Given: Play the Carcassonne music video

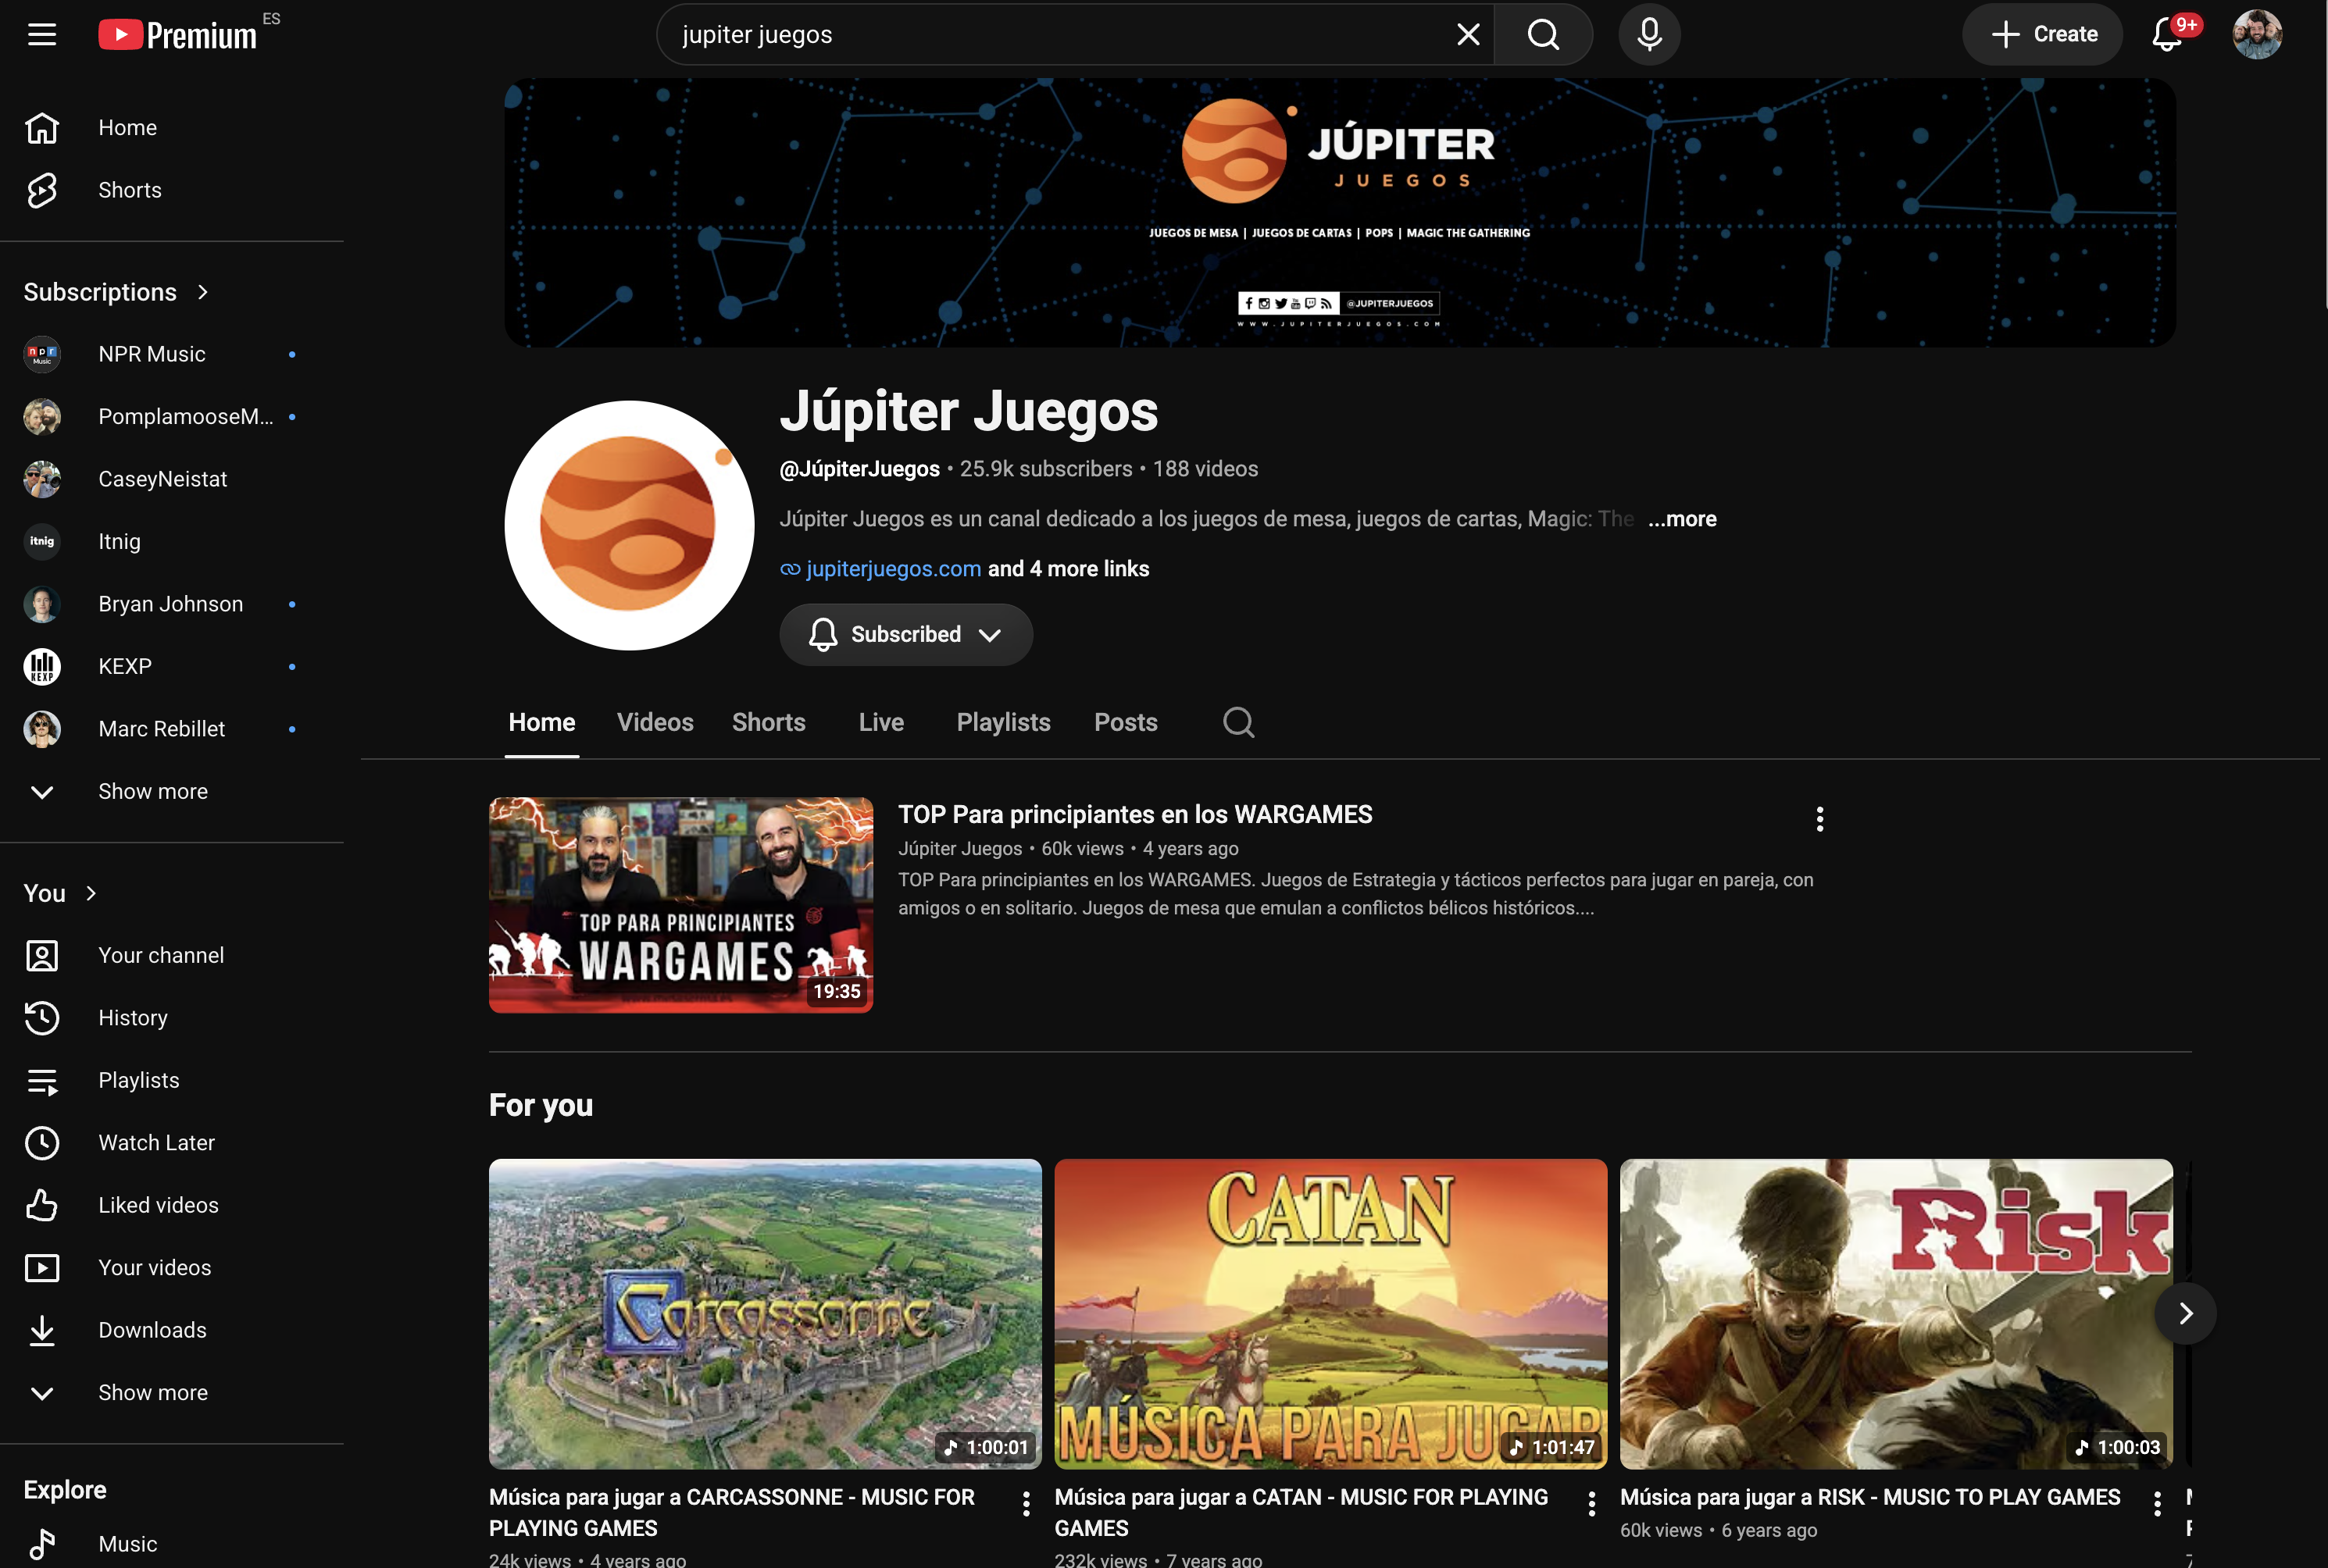Looking at the screenshot, I should coord(764,1314).
